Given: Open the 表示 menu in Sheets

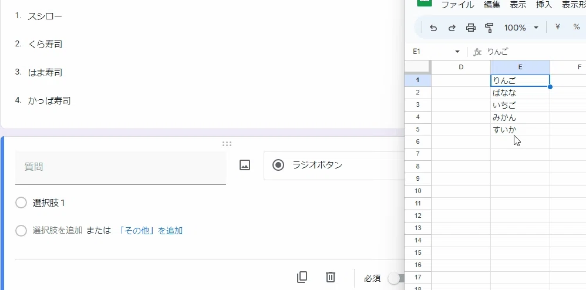Looking at the screenshot, I should [518, 5].
